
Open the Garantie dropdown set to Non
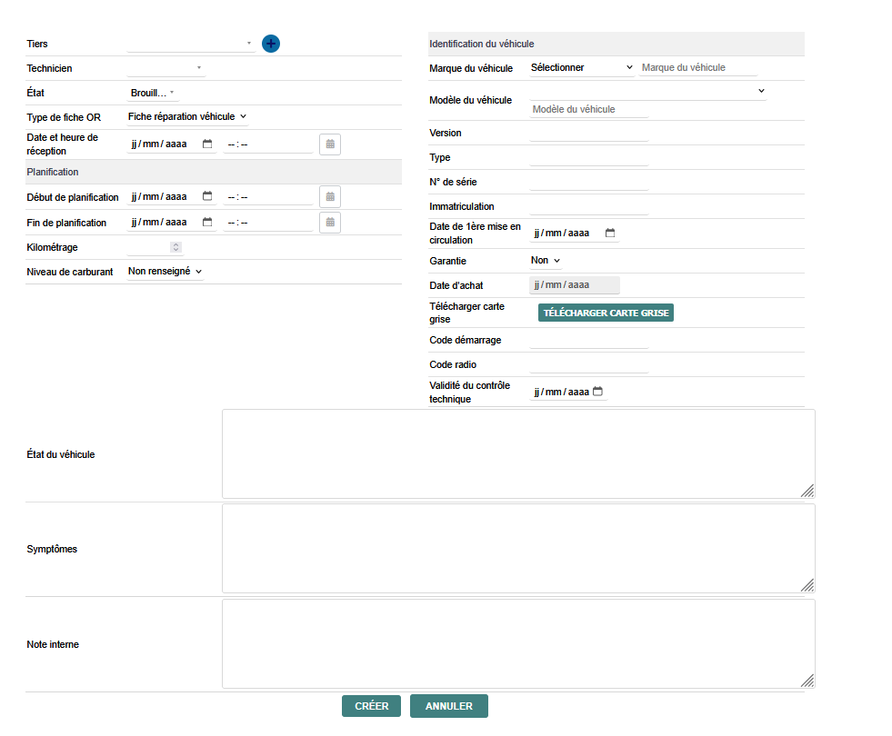pyautogui.click(x=546, y=260)
